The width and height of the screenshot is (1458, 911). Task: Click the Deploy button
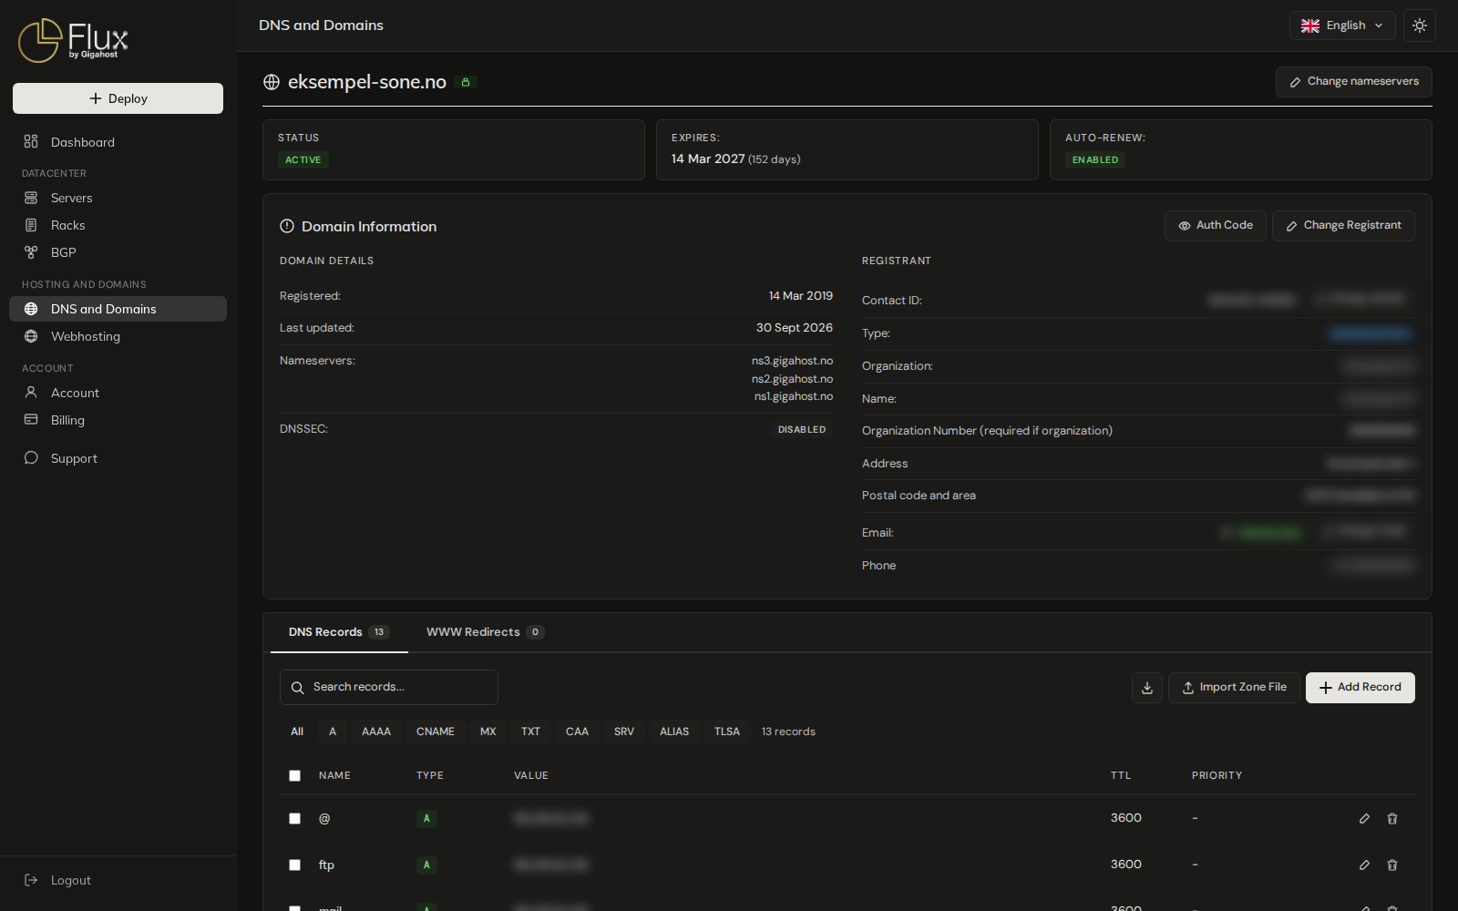[118, 98]
